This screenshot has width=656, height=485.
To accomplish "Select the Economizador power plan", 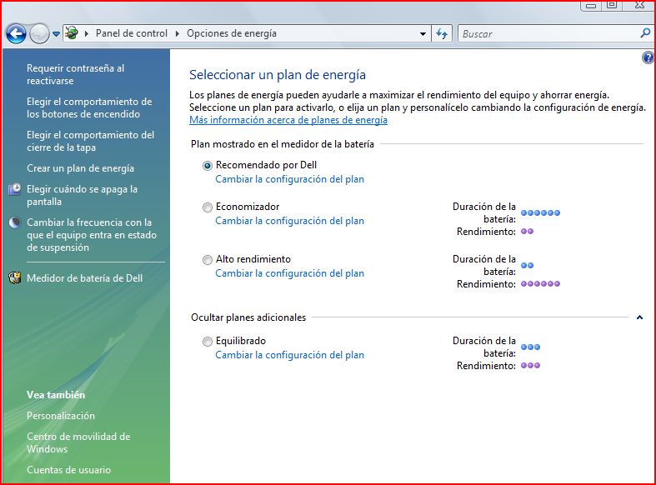I will pyautogui.click(x=208, y=207).
